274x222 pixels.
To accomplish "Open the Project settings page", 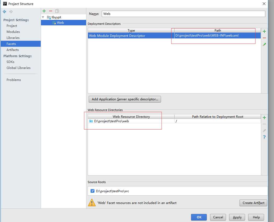I will coord(12,26).
